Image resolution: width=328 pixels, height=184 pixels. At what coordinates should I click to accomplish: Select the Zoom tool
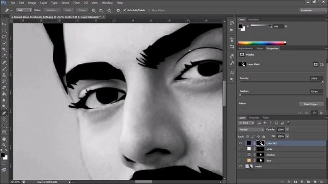[x=4, y=145]
